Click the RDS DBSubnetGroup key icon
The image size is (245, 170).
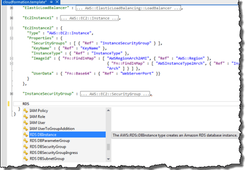25,159
